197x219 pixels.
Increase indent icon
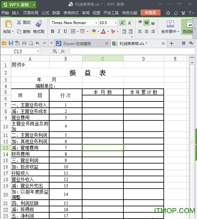click(x=131, y=32)
